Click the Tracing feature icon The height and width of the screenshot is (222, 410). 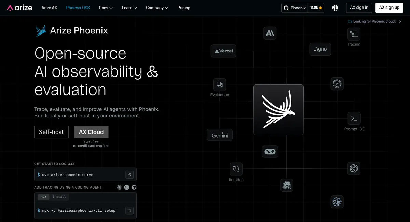point(354,34)
